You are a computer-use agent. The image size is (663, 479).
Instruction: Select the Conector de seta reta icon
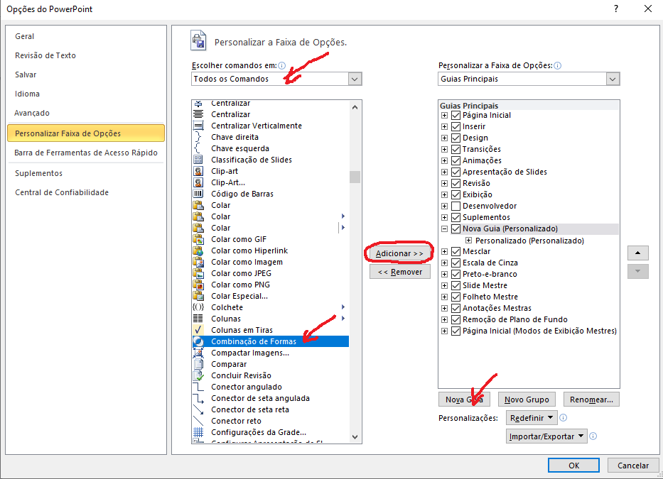(x=198, y=409)
